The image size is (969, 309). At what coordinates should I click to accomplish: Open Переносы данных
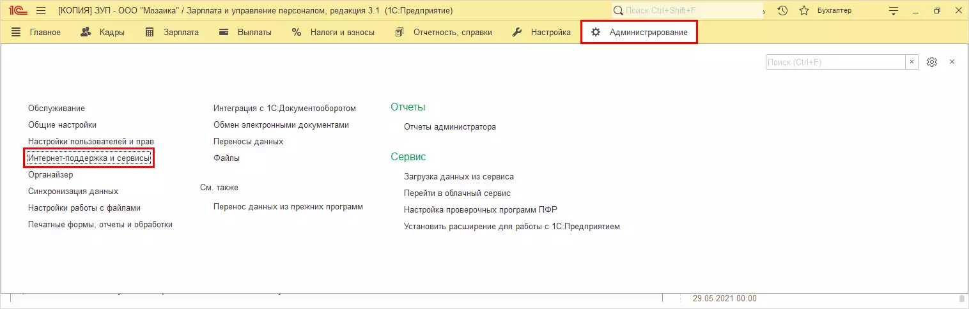[x=248, y=141]
